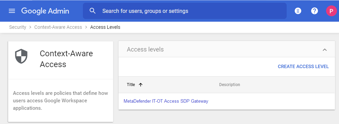Select the Access Levels breadcrumb
Viewport: 339px width, 124px height.
(x=105, y=27)
